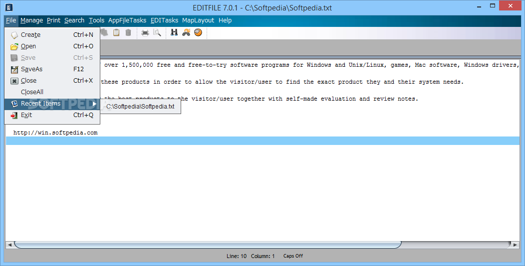Viewport: 525px width, 266px height.
Task: Open the Search menu
Action: 74,20
